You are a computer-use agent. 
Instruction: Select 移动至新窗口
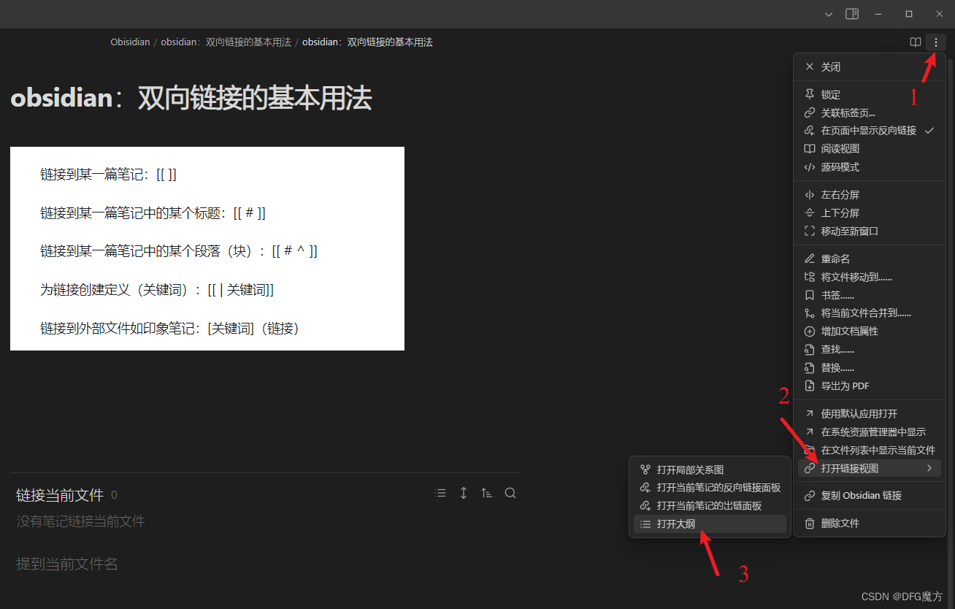870,231
